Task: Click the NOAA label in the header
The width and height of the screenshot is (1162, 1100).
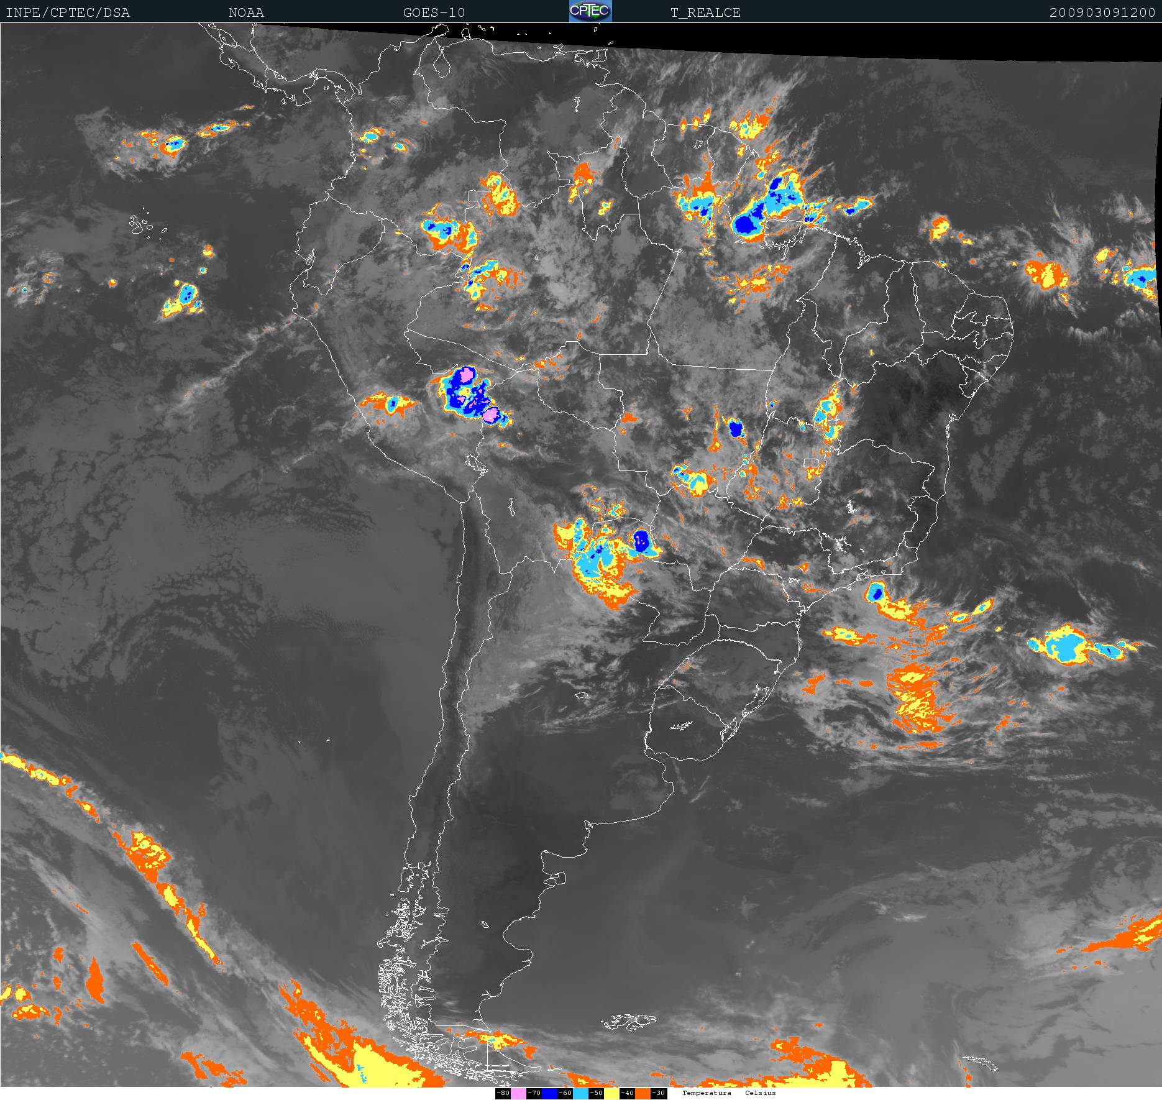Action: point(246,12)
